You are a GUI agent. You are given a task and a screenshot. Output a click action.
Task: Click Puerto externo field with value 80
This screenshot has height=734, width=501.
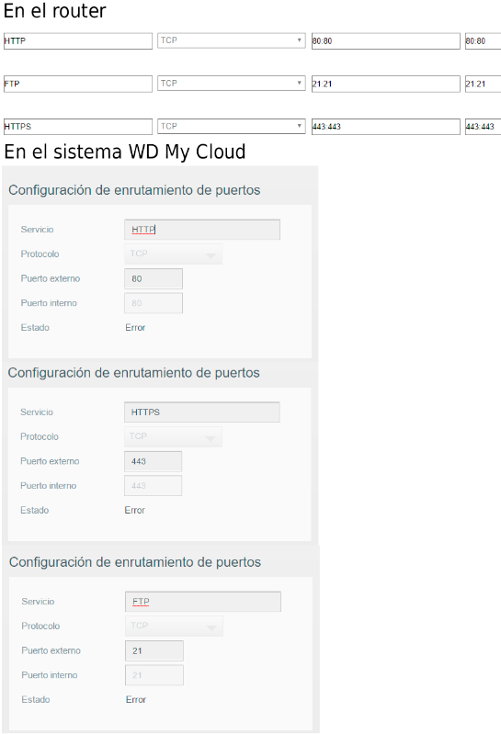(x=154, y=278)
